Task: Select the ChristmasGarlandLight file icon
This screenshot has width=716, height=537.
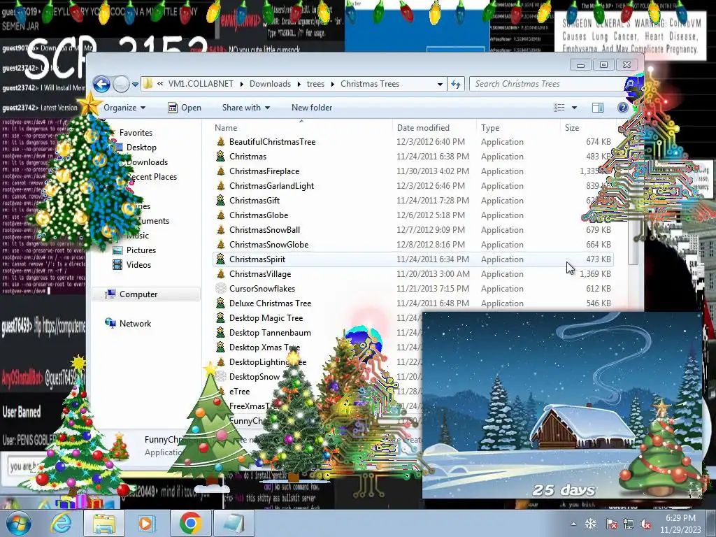Action: point(221,186)
